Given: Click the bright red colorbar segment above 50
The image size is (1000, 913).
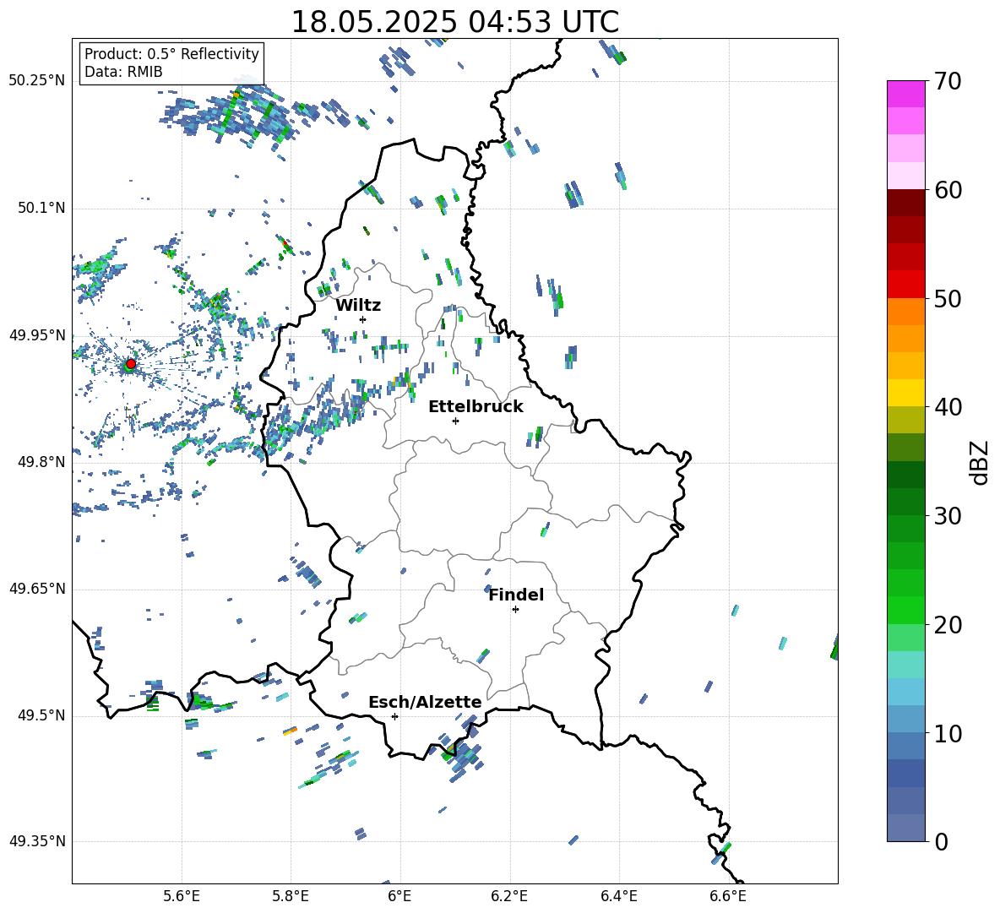Looking at the screenshot, I should pos(906,285).
